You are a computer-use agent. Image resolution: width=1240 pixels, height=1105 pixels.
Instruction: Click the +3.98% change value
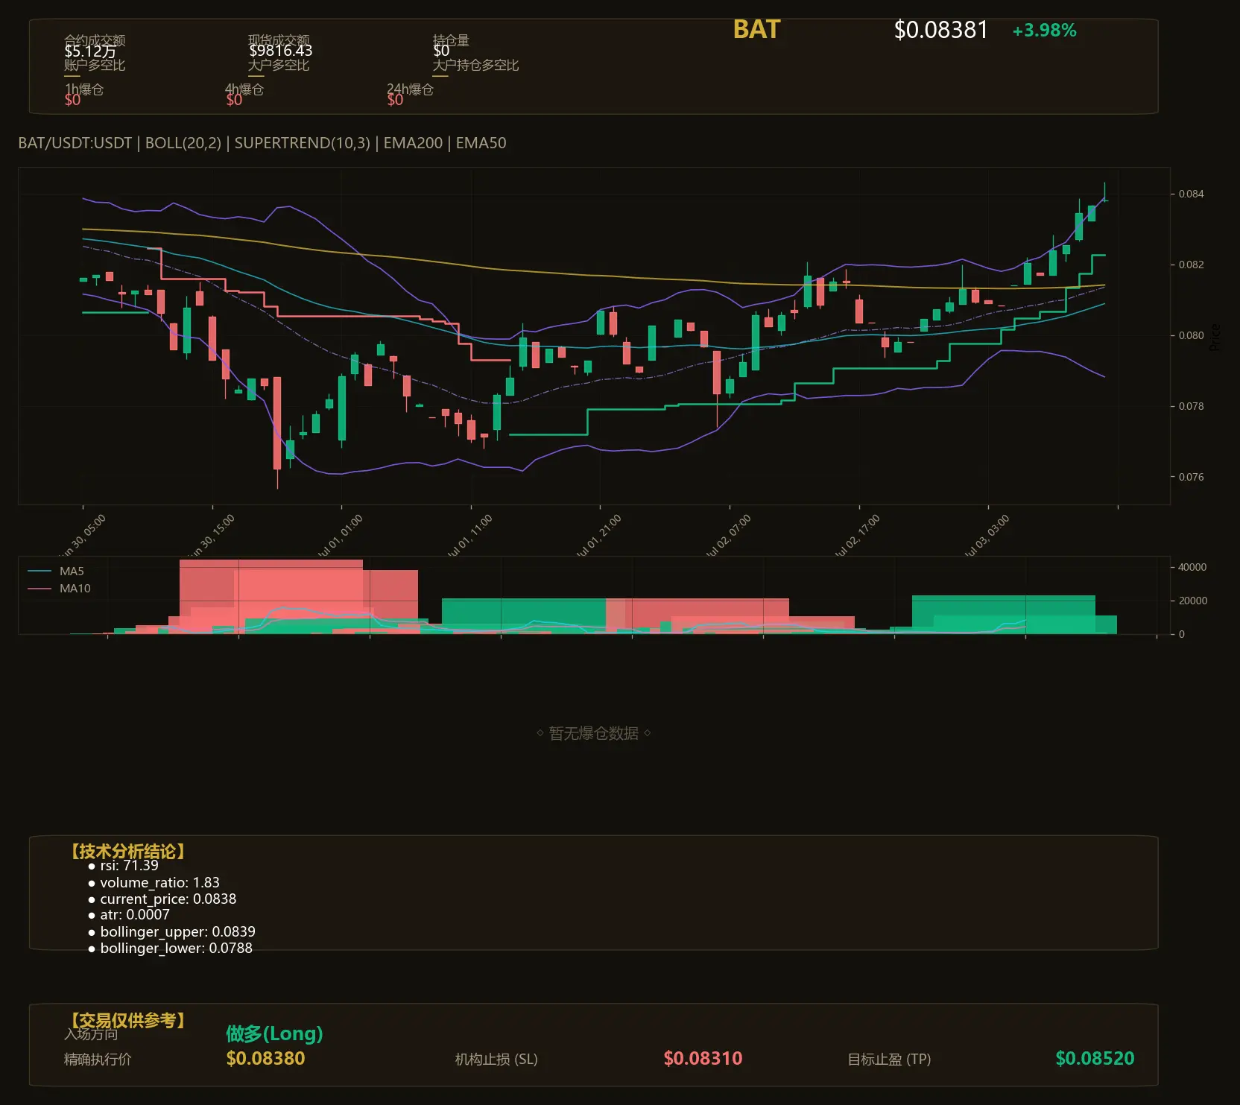click(1044, 31)
